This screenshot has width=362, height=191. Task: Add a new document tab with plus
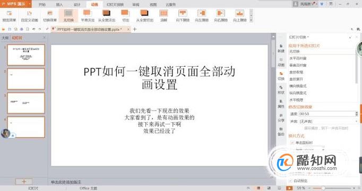[x=135, y=29]
